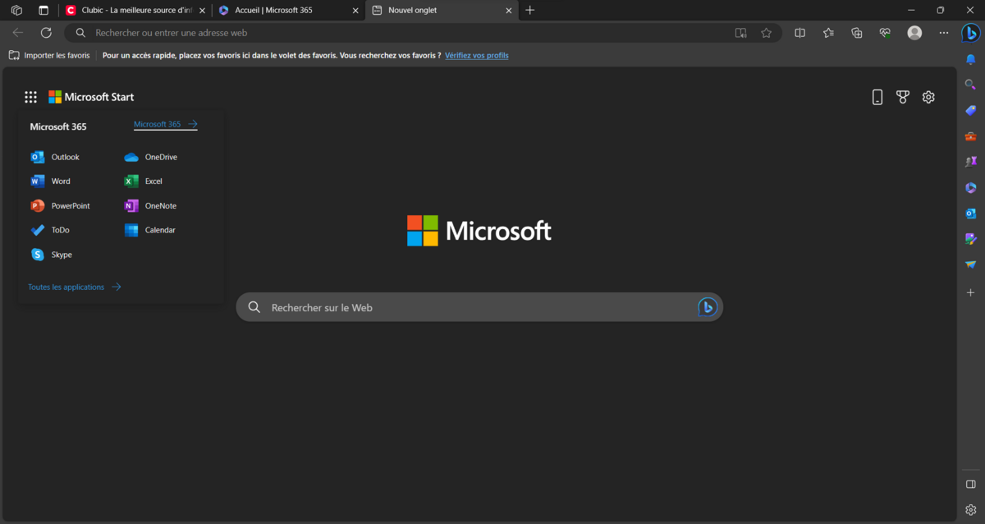
Task: Open the Edge settings and more menu
Action: (x=943, y=33)
